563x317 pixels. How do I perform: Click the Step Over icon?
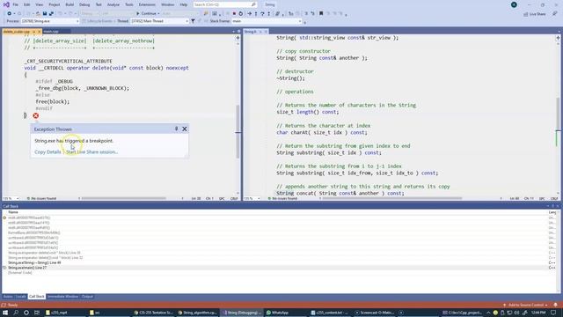pos(262,14)
